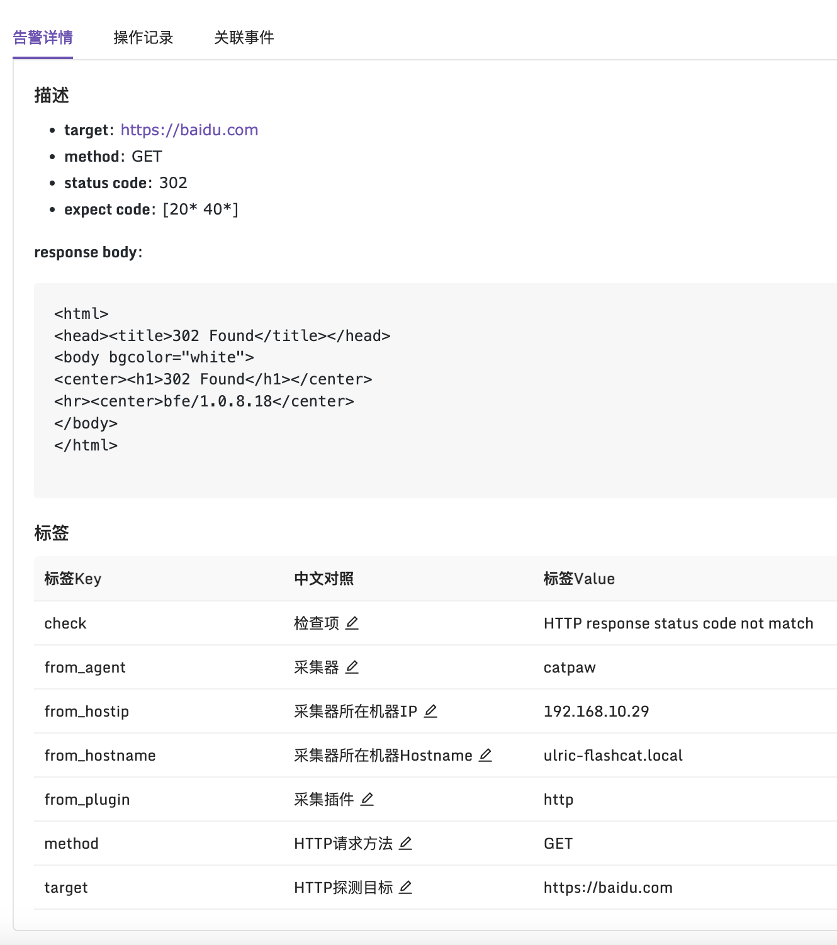
Task: Click the 标签Key column header
Action: coord(73,579)
